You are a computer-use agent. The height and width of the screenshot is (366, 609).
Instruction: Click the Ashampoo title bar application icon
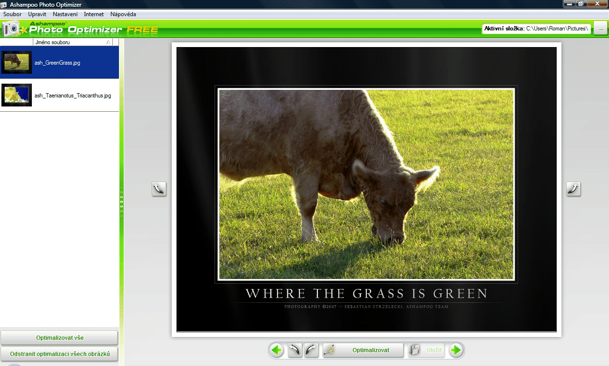coord(4,4)
